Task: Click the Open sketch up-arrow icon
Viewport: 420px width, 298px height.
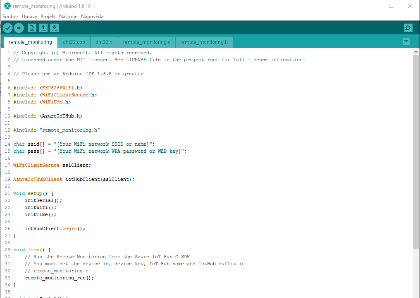Action: (x=43, y=28)
